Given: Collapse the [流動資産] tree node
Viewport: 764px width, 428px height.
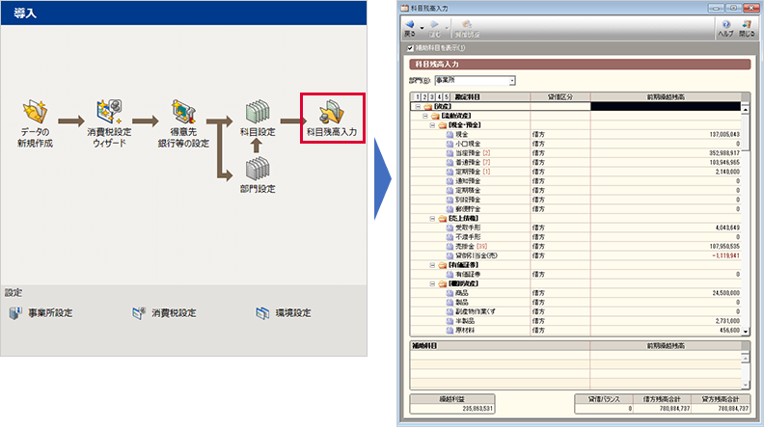Looking at the screenshot, I should pos(424,116).
